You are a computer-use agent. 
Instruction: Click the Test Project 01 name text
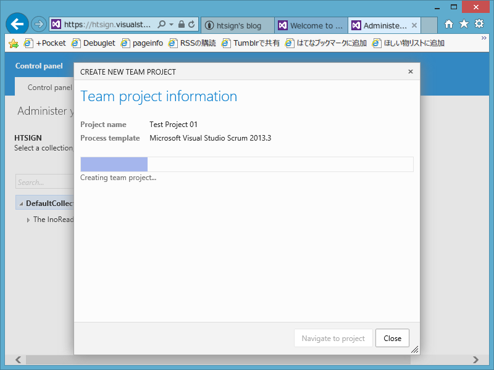[x=174, y=125]
